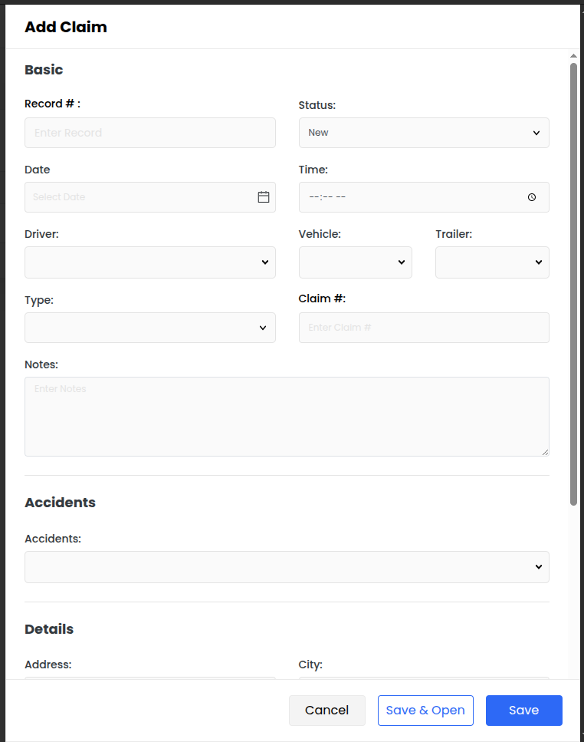Click the clock icon in Time field
This screenshot has height=742, width=584.
click(x=532, y=197)
